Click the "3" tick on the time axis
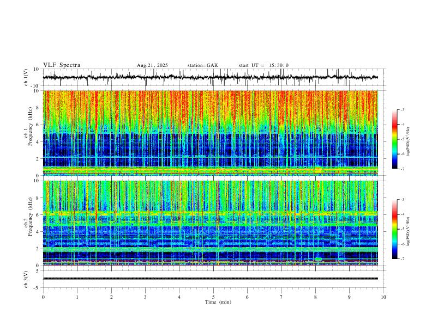432x333 pixels. 145,297
